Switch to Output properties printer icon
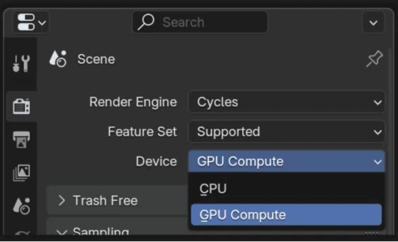The width and height of the screenshot is (398, 242). (x=21, y=139)
